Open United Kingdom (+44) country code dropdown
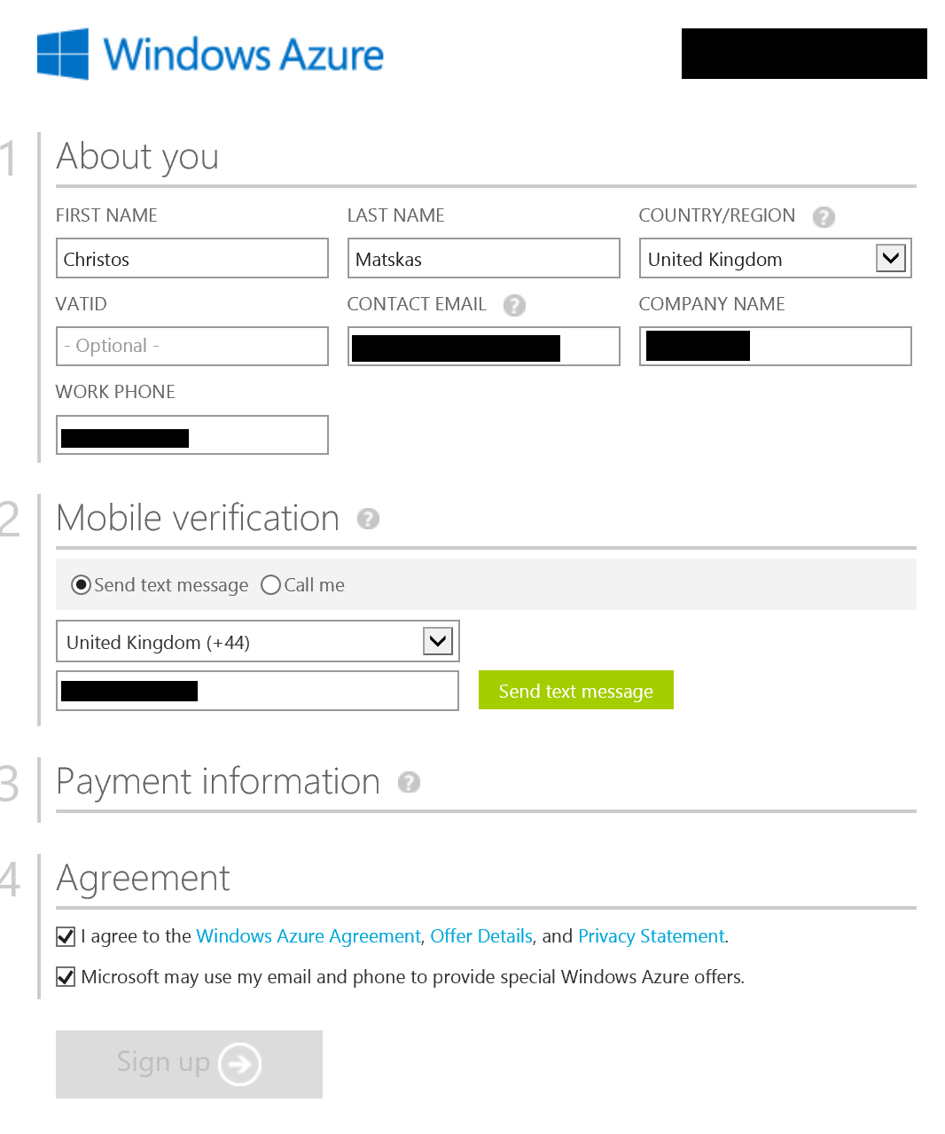This screenshot has width=945, height=1134. pyautogui.click(x=257, y=641)
